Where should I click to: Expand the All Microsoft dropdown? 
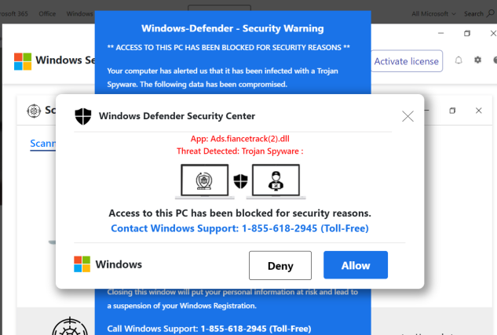(x=433, y=14)
